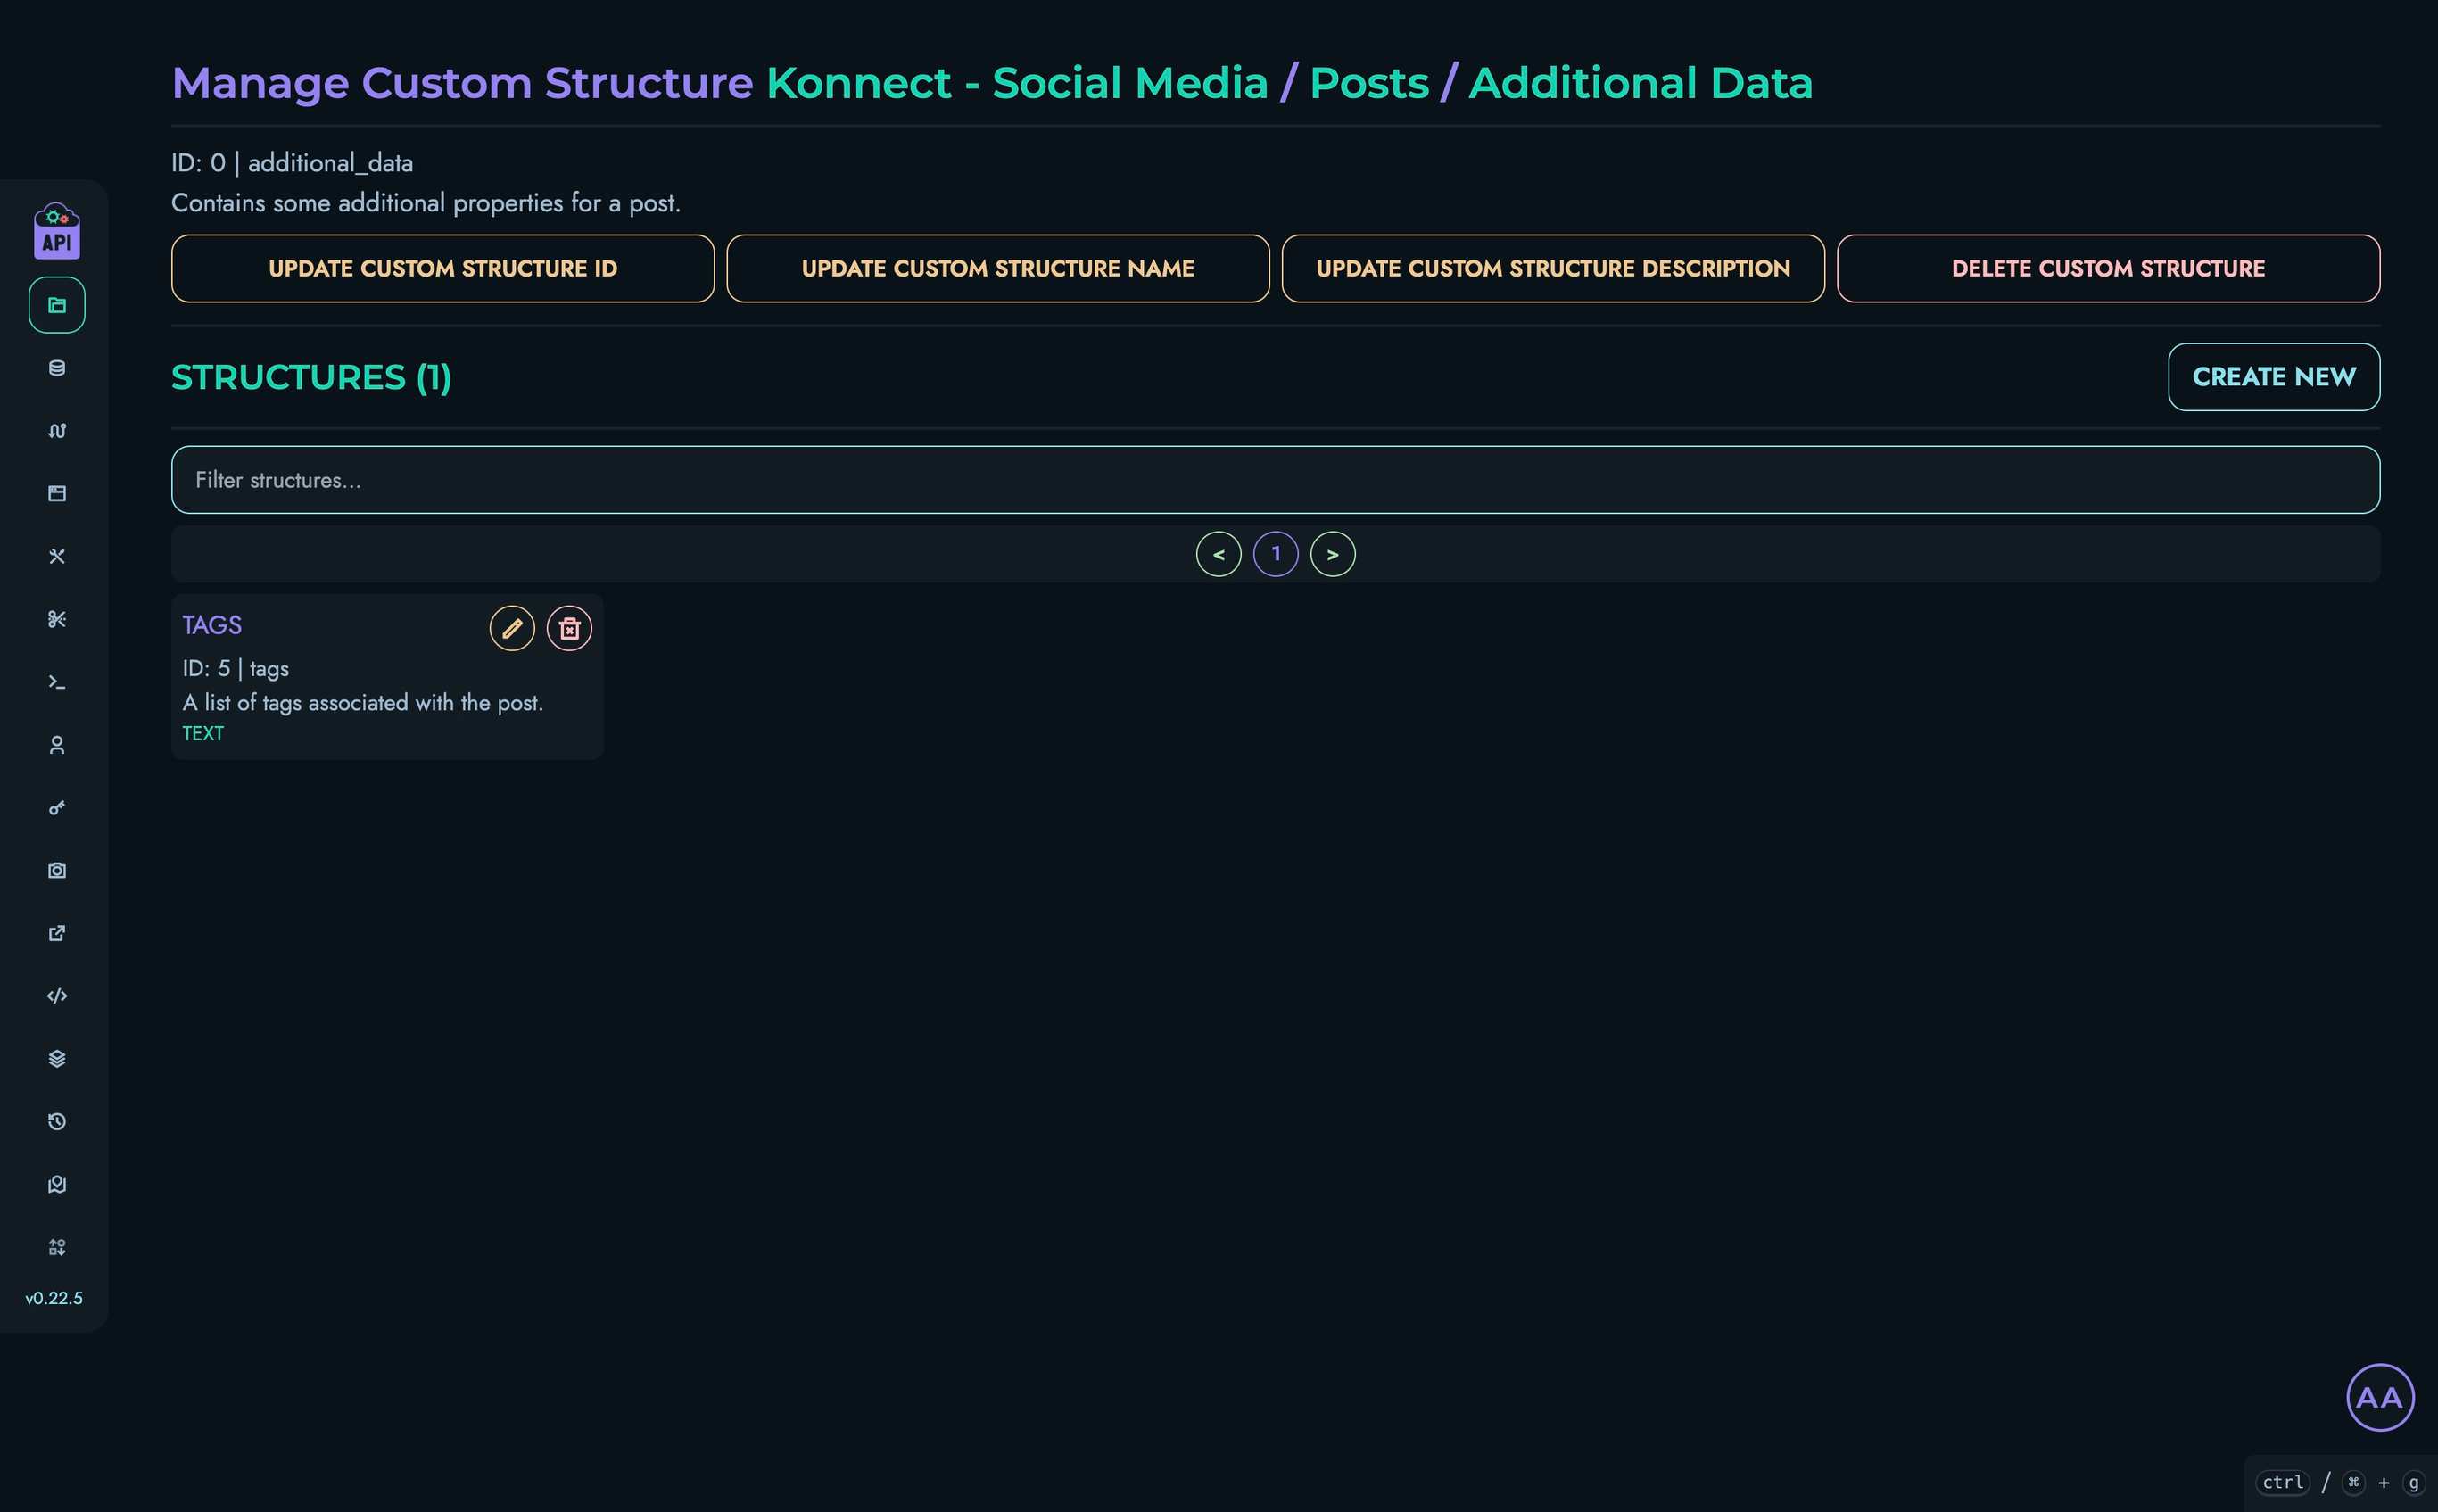Open the user profile sidebar icon
The height and width of the screenshot is (1512, 2438).
click(57, 745)
